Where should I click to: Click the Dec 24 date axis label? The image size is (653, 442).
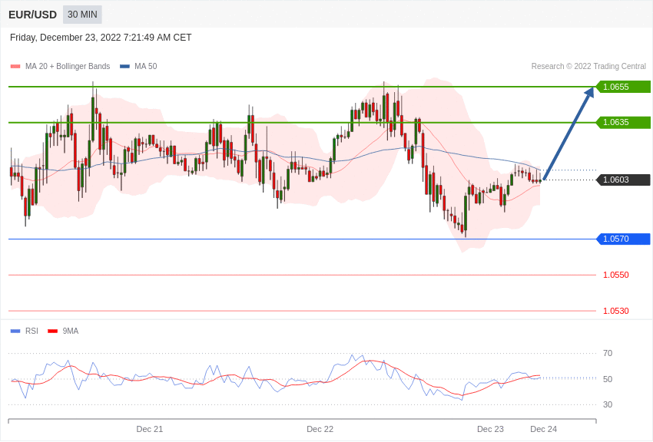pyautogui.click(x=543, y=429)
